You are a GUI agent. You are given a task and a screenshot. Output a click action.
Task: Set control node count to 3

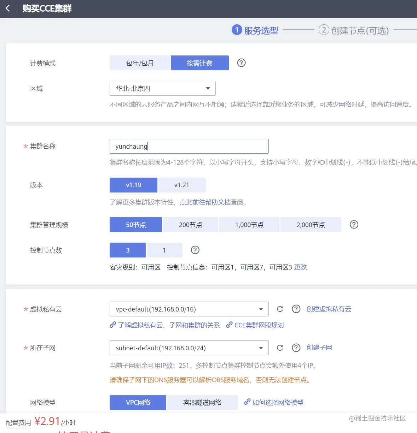pyautogui.click(x=128, y=250)
